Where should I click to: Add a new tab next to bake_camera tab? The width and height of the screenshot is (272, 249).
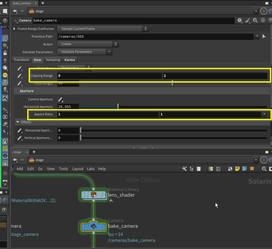coord(43,3)
